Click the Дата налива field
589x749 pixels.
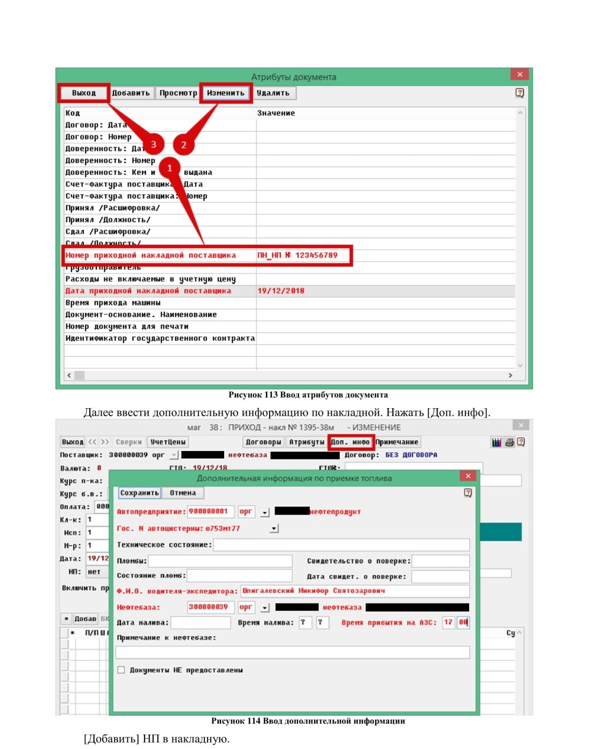pyautogui.click(x=201, y=622)
